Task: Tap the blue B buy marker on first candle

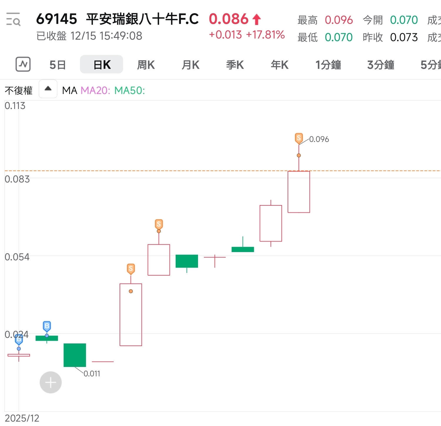Action: point(19,340)
